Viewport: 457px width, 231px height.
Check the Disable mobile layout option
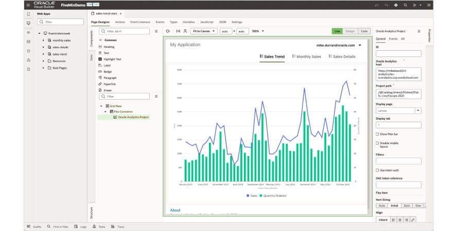[x=377, y=143]
